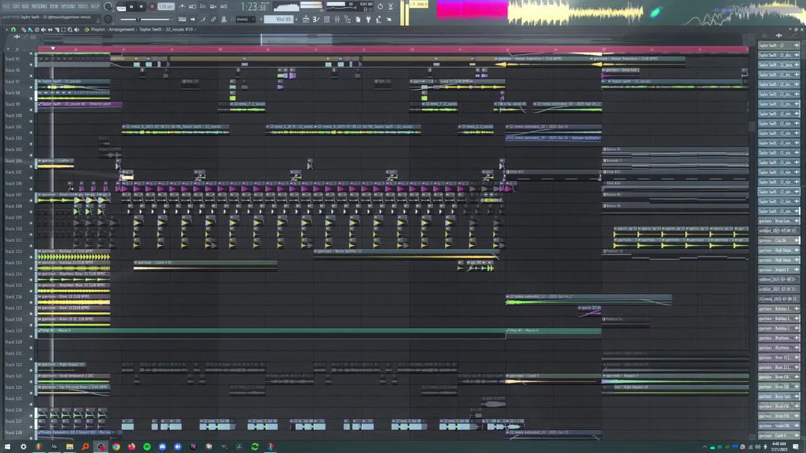806x453 pixels.
Task: Open the Vital 4R channel selector
Action: pyautogui.click(x=279, y=20)
